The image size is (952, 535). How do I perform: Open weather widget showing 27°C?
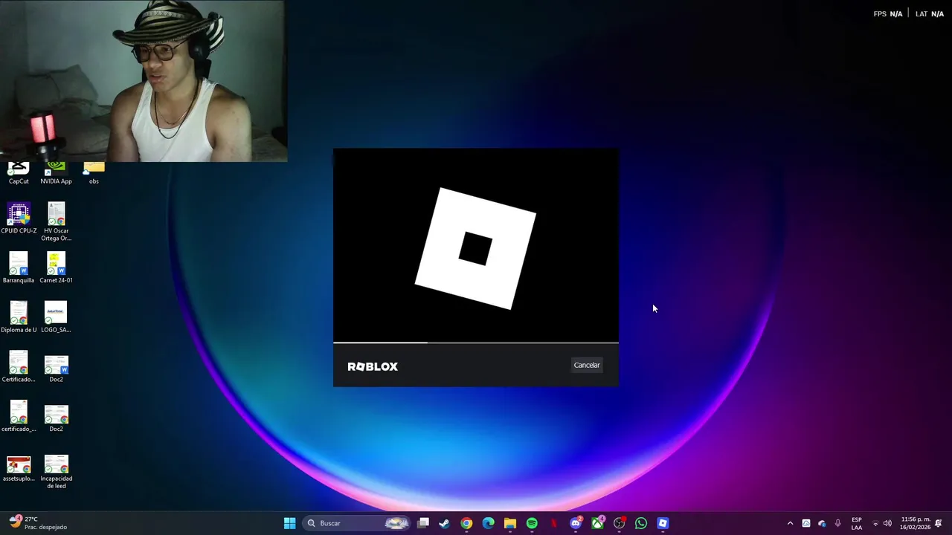point(37,523)
